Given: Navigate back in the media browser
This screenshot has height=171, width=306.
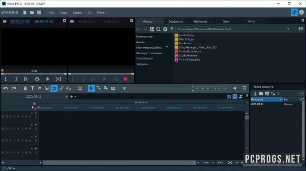Looking at the screenshot, I should [x=138, y=29].
